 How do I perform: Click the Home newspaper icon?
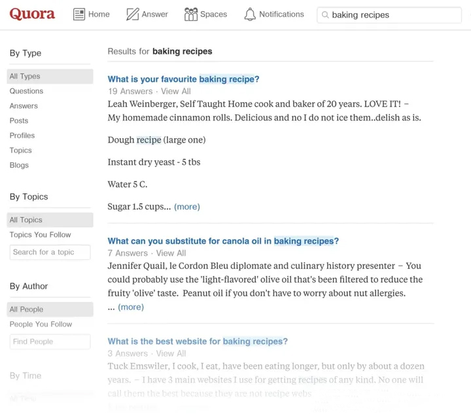tap(79, 14)
